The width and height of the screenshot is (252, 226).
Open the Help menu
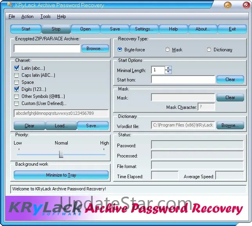pyautogui.click(x=61, y=16)
